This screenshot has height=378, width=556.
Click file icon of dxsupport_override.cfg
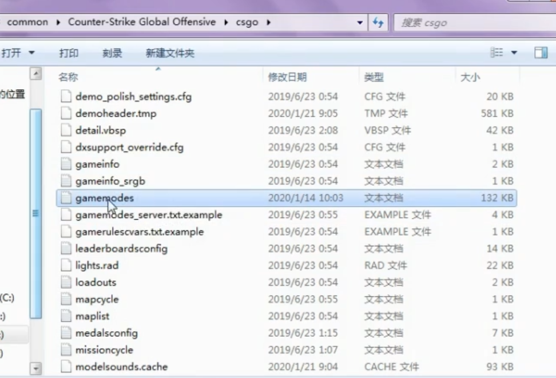(x=66, y=147)
